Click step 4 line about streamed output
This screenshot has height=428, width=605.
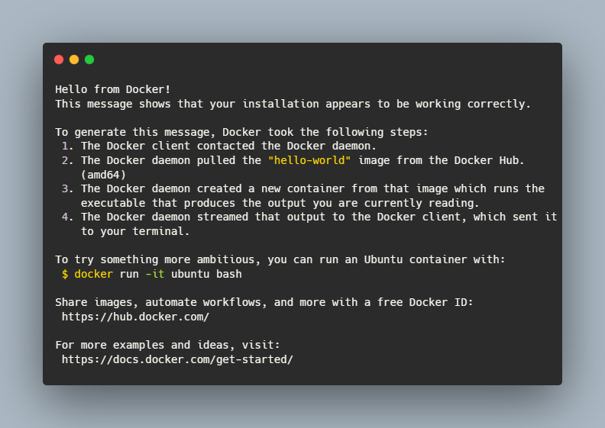point(319,217)
